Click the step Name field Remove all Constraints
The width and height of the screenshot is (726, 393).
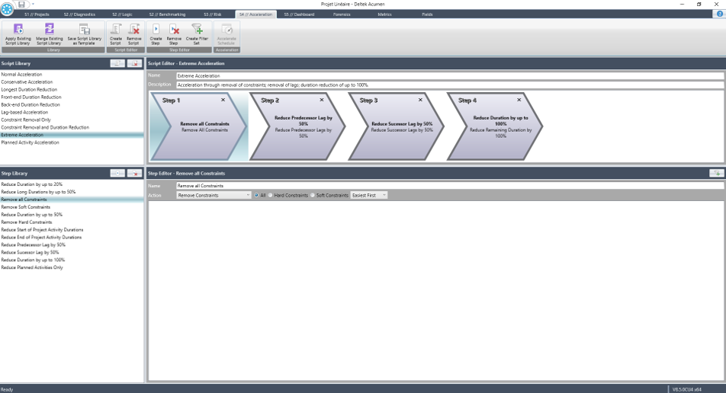(x=450, y=185)
